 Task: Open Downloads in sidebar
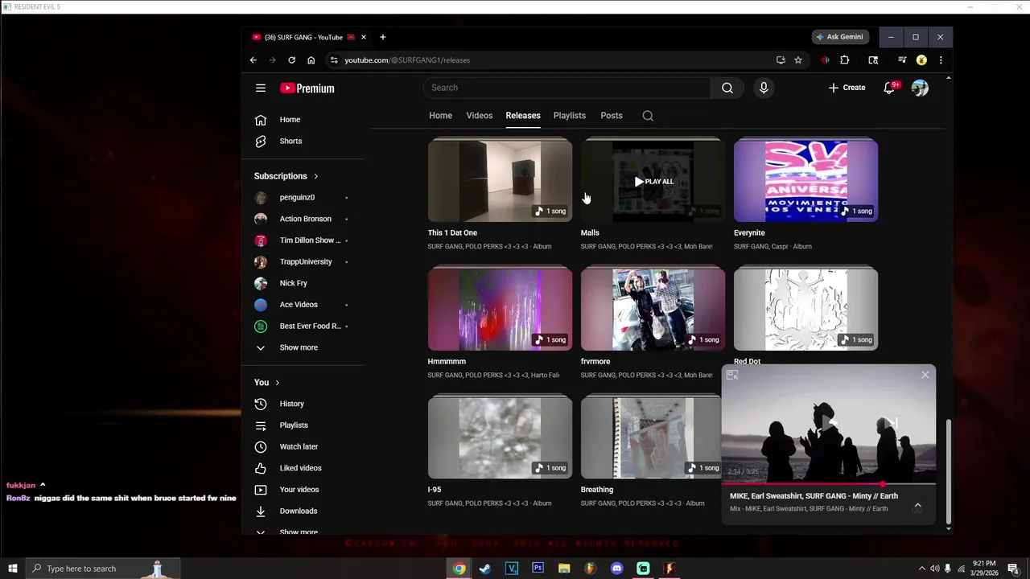click(304, 511)
